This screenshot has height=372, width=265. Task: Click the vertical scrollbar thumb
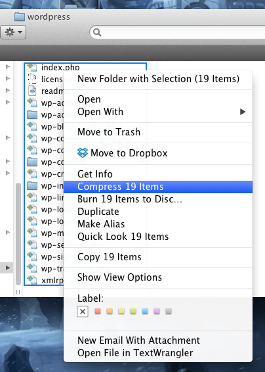(x=18, y=234)
